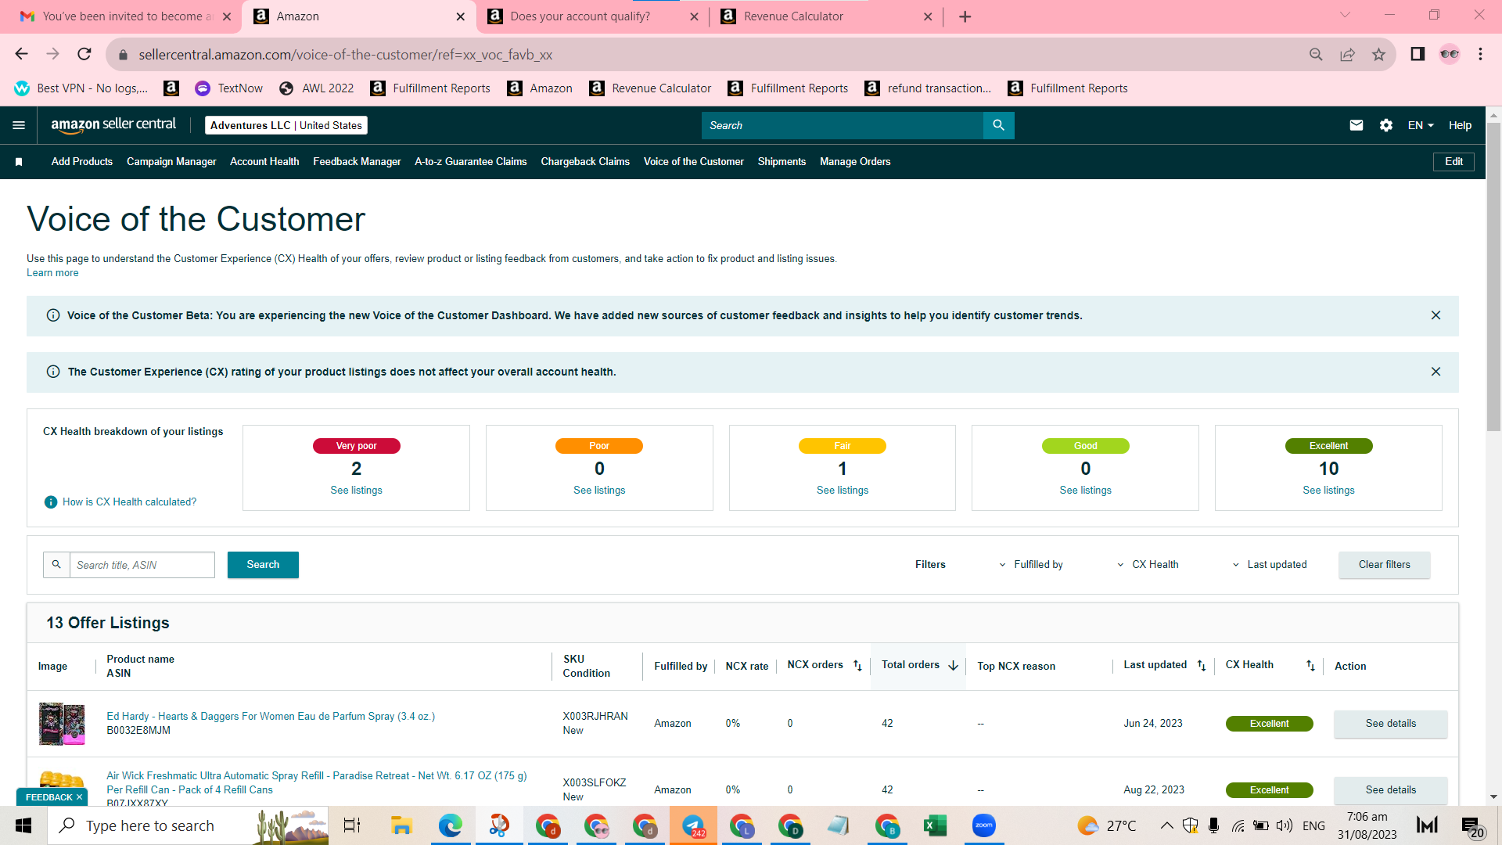The width and height of the screenshot is (1502, 845).
Task: Open File Explorer from the taskbar
Action: pos(401,825)
